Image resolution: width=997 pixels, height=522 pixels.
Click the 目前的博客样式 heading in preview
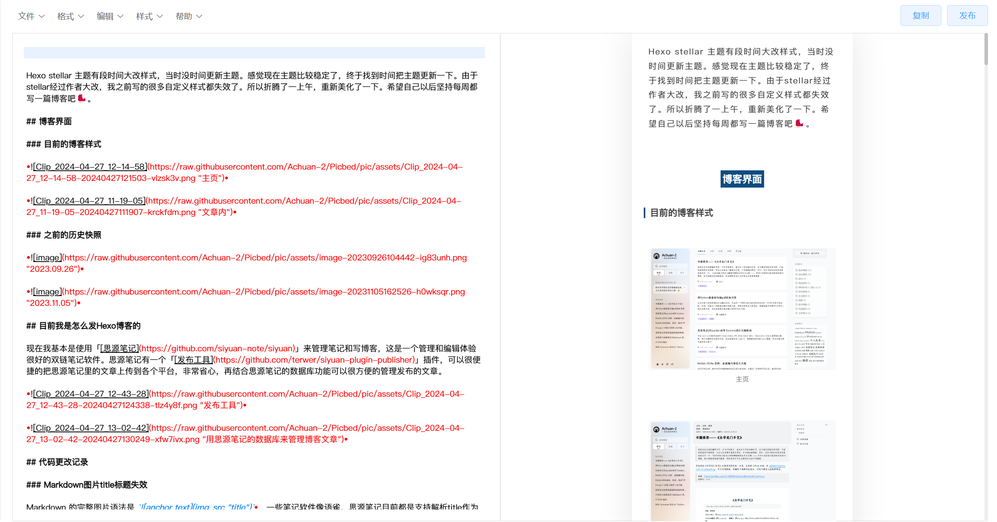point(681,213)
